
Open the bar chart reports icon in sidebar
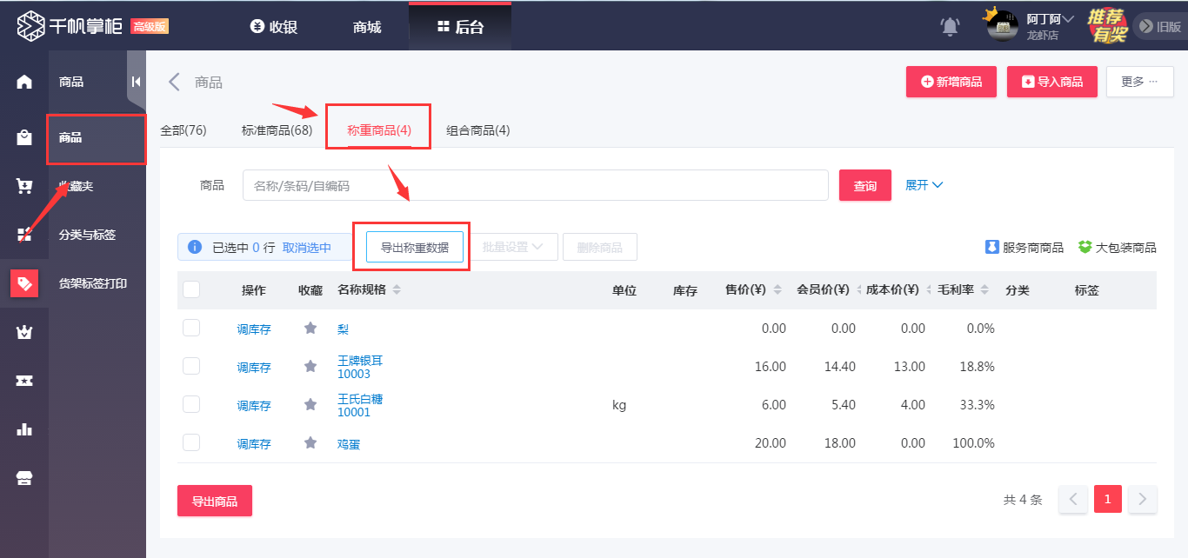(x=23, y=429)
